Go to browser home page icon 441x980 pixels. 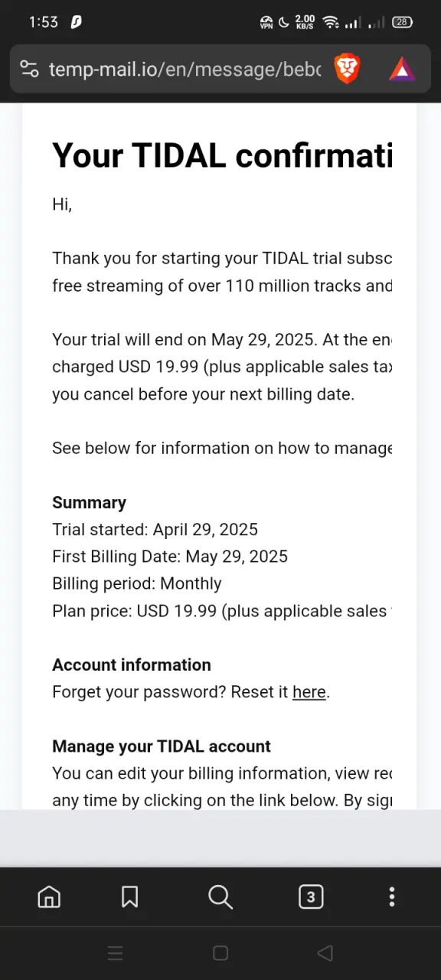pos(49,897)
